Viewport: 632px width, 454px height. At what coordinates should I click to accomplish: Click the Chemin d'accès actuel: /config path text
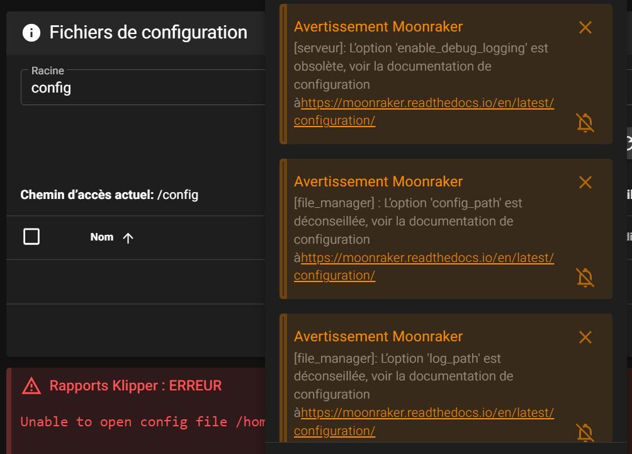tap(110, 195)
